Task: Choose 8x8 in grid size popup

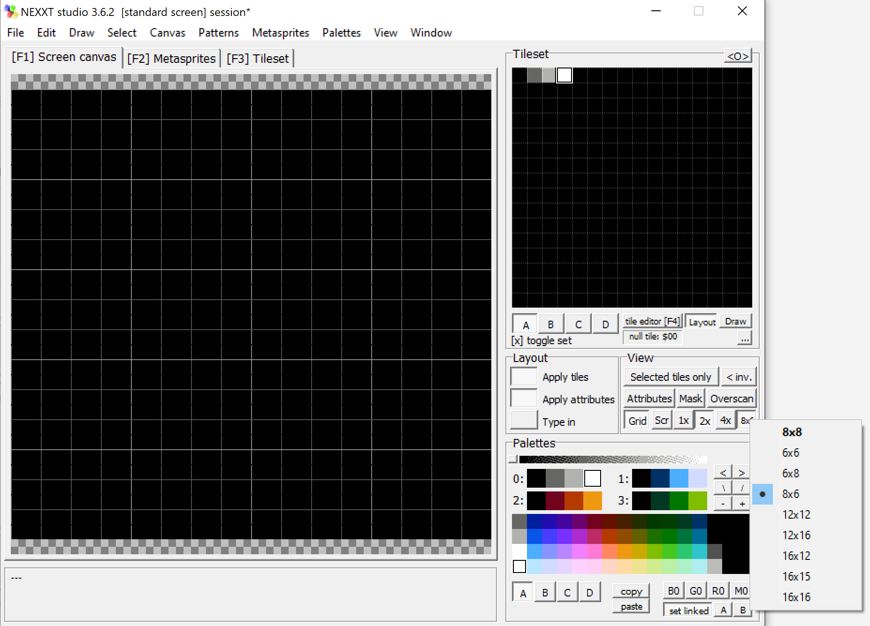Action: [x=806, y=432]
